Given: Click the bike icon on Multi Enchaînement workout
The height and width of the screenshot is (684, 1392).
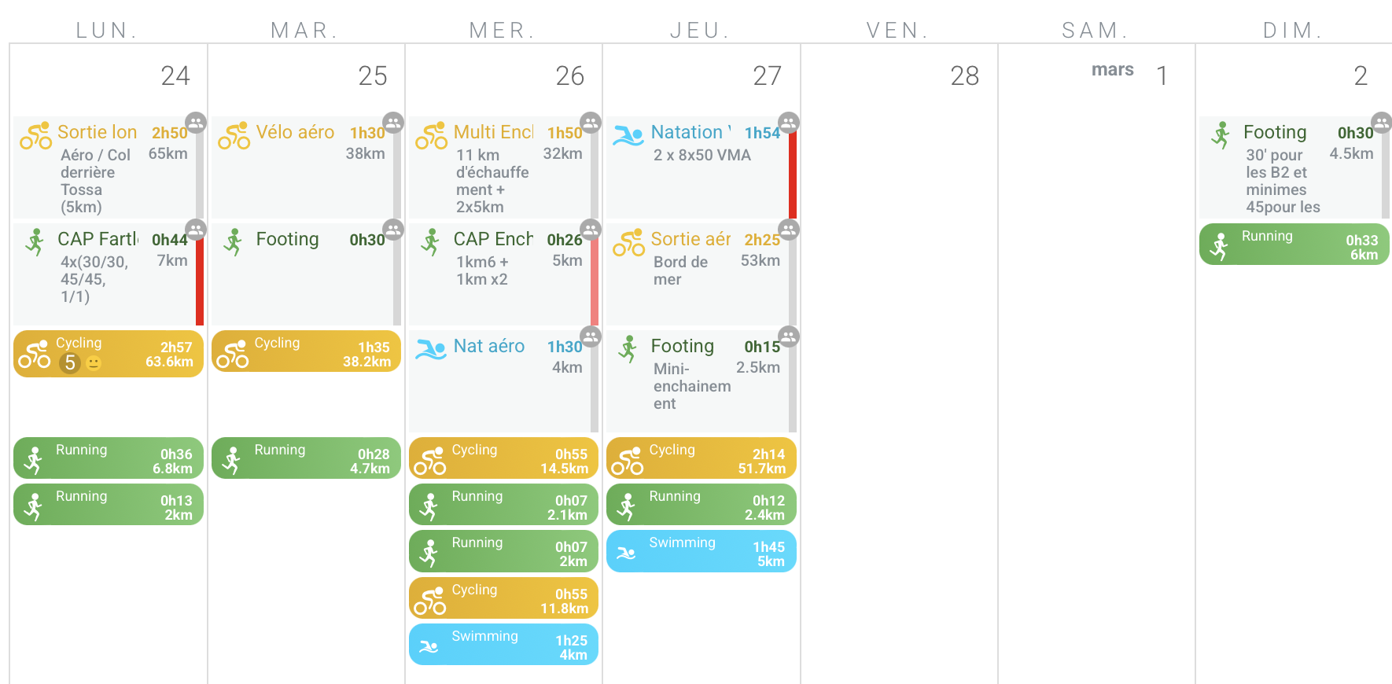Looking at the screenshot, I should [x=431, y=136].
